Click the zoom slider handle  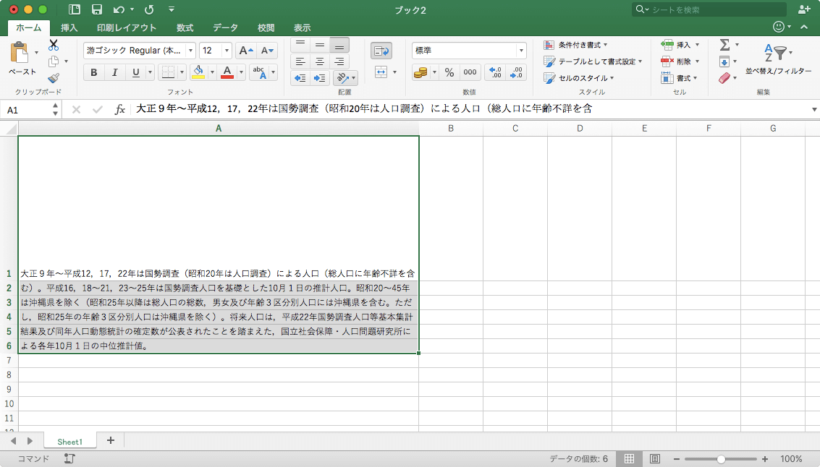(x=721, y=459)
